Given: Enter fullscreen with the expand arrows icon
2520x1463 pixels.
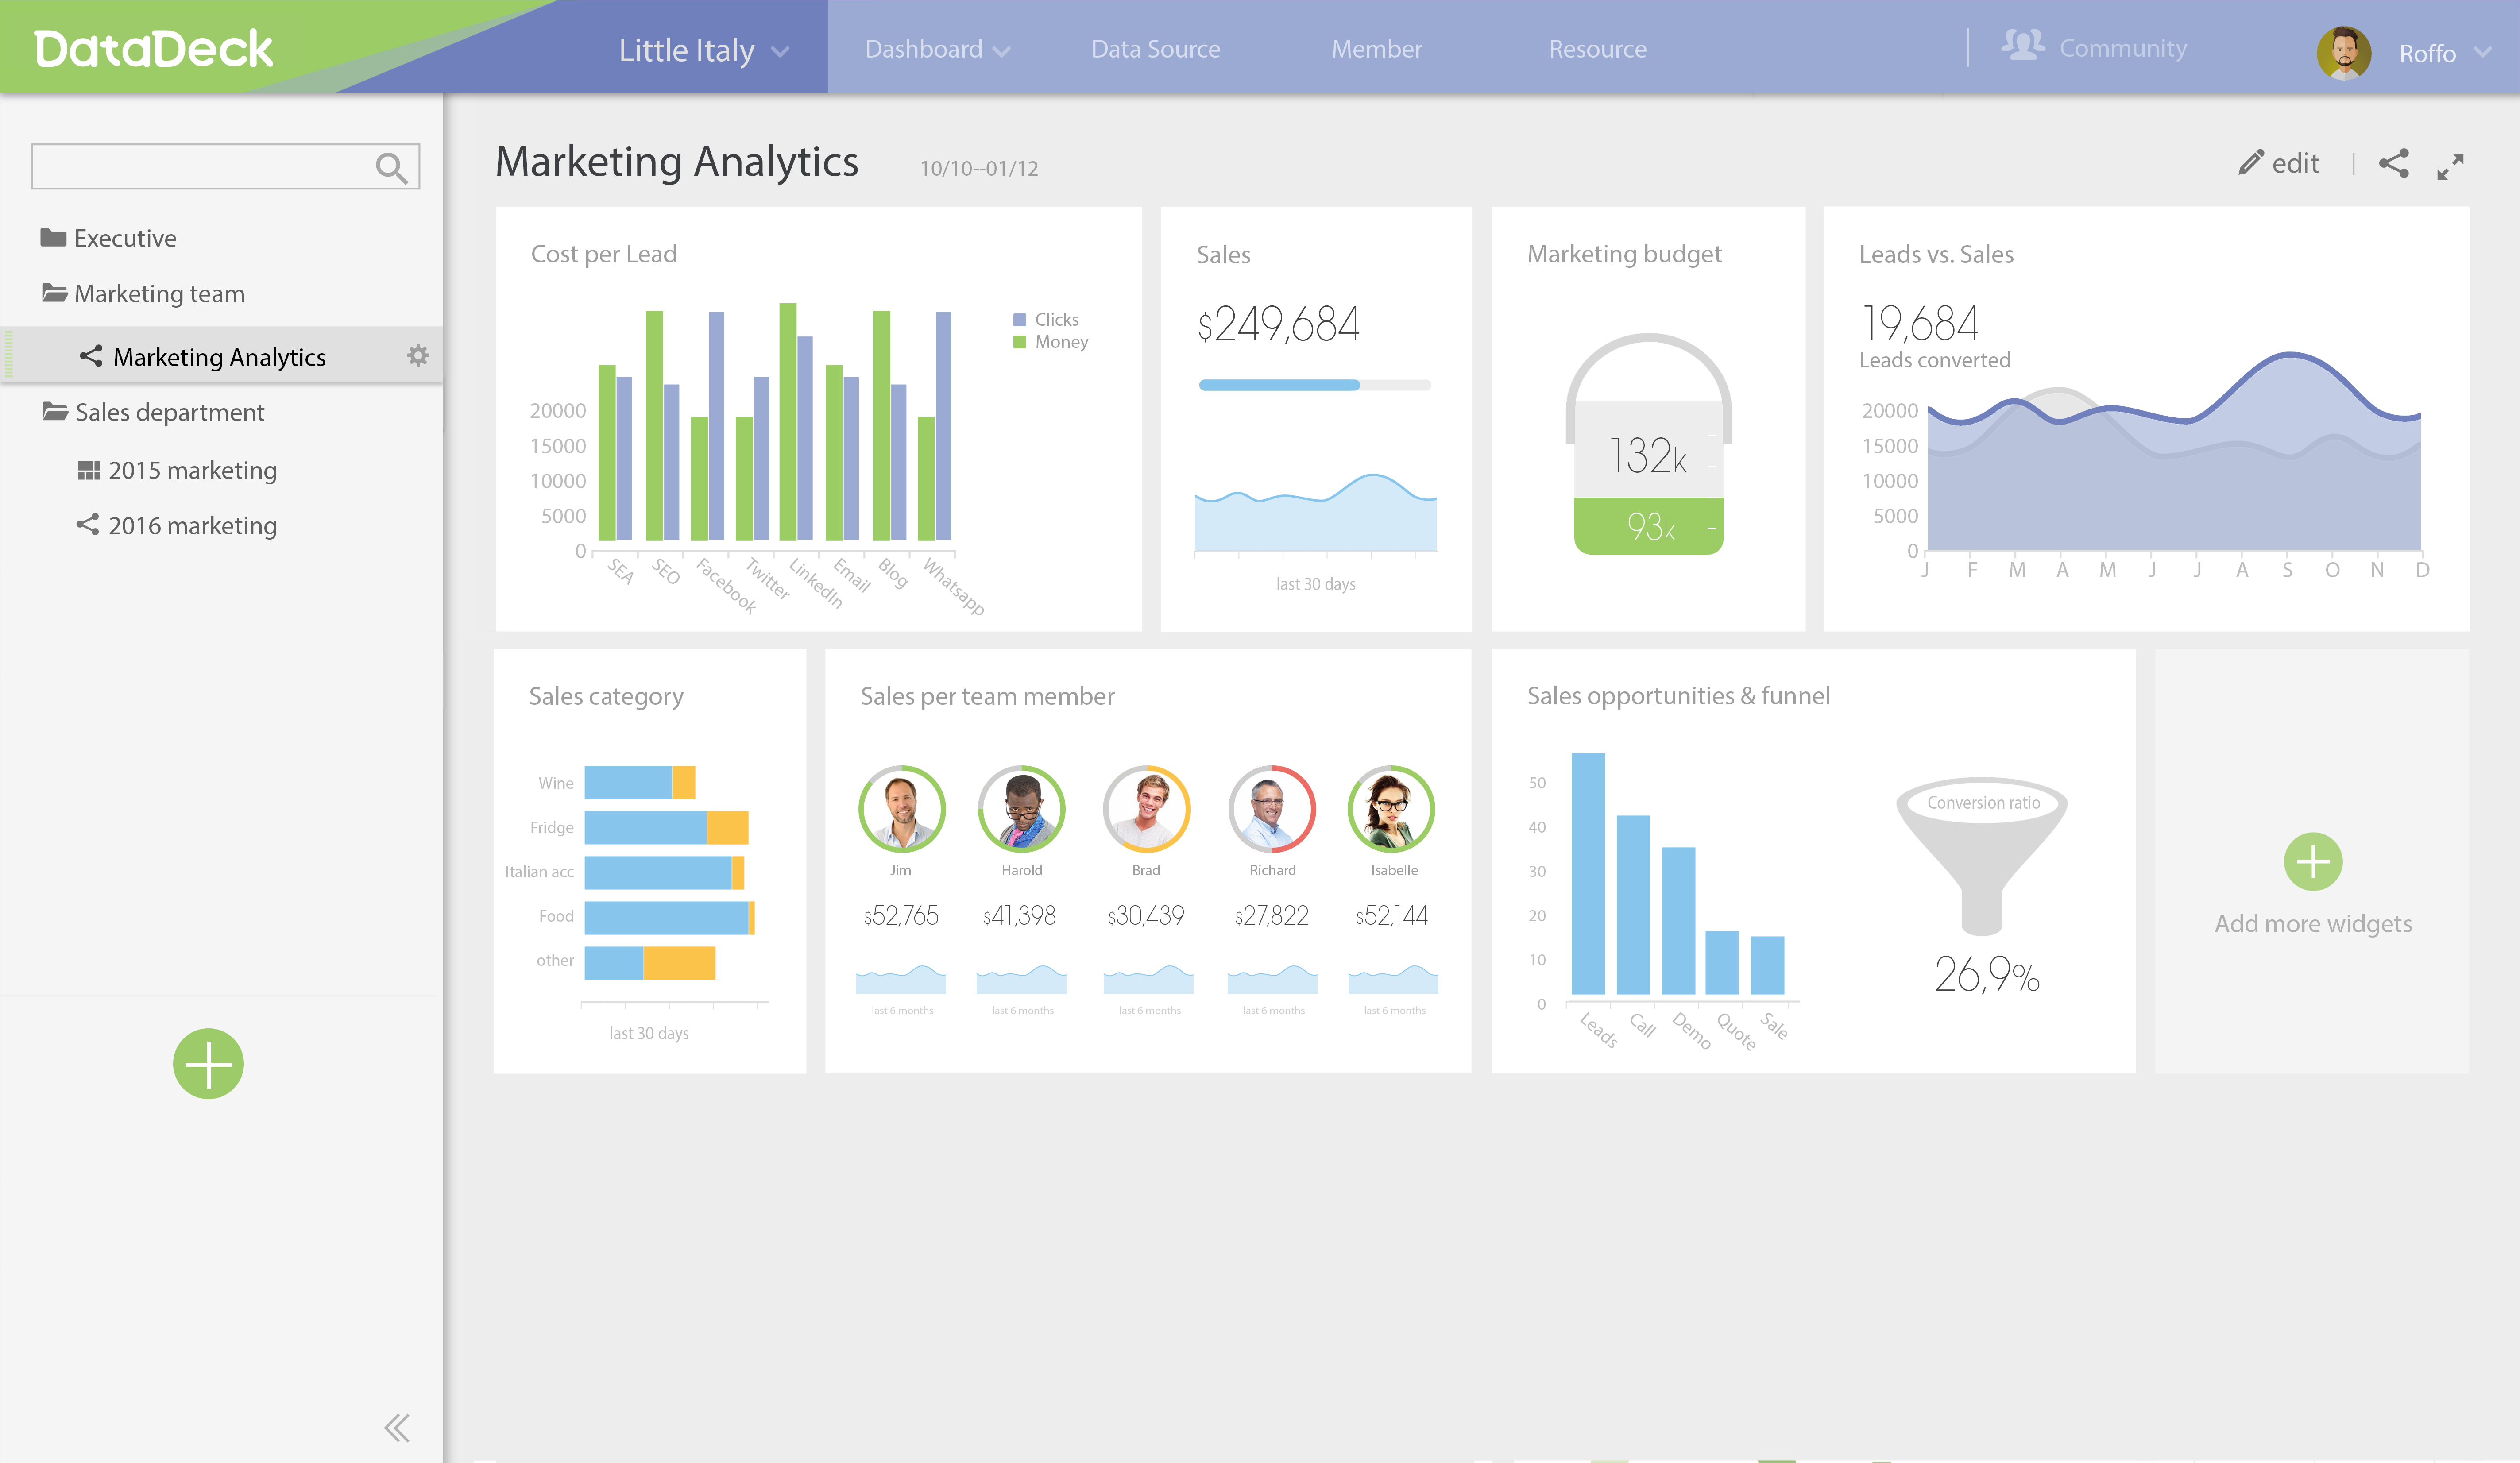Looking at the screenshot, I should pyautogui.click(x=2450, y=166).
